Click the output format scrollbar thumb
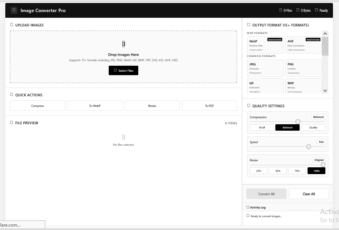This screenshot has width=339, height=230. pos(325,46)
